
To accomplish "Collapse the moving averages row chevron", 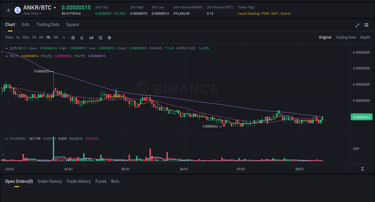I will pos(7,56).
